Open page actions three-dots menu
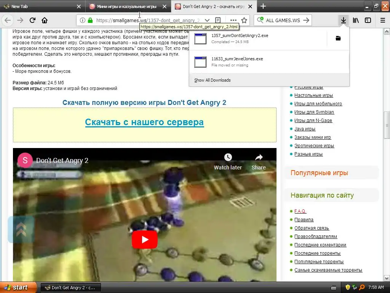This screenshot has height=293, width=390. click(x=233, y=20)
